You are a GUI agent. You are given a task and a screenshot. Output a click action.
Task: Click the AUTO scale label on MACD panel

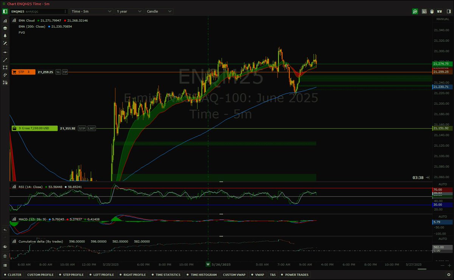(443, 217)
